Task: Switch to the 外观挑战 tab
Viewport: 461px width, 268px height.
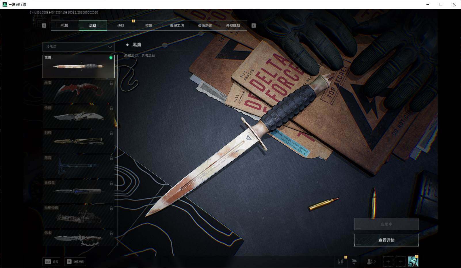Action: click(x=233, y=26)
